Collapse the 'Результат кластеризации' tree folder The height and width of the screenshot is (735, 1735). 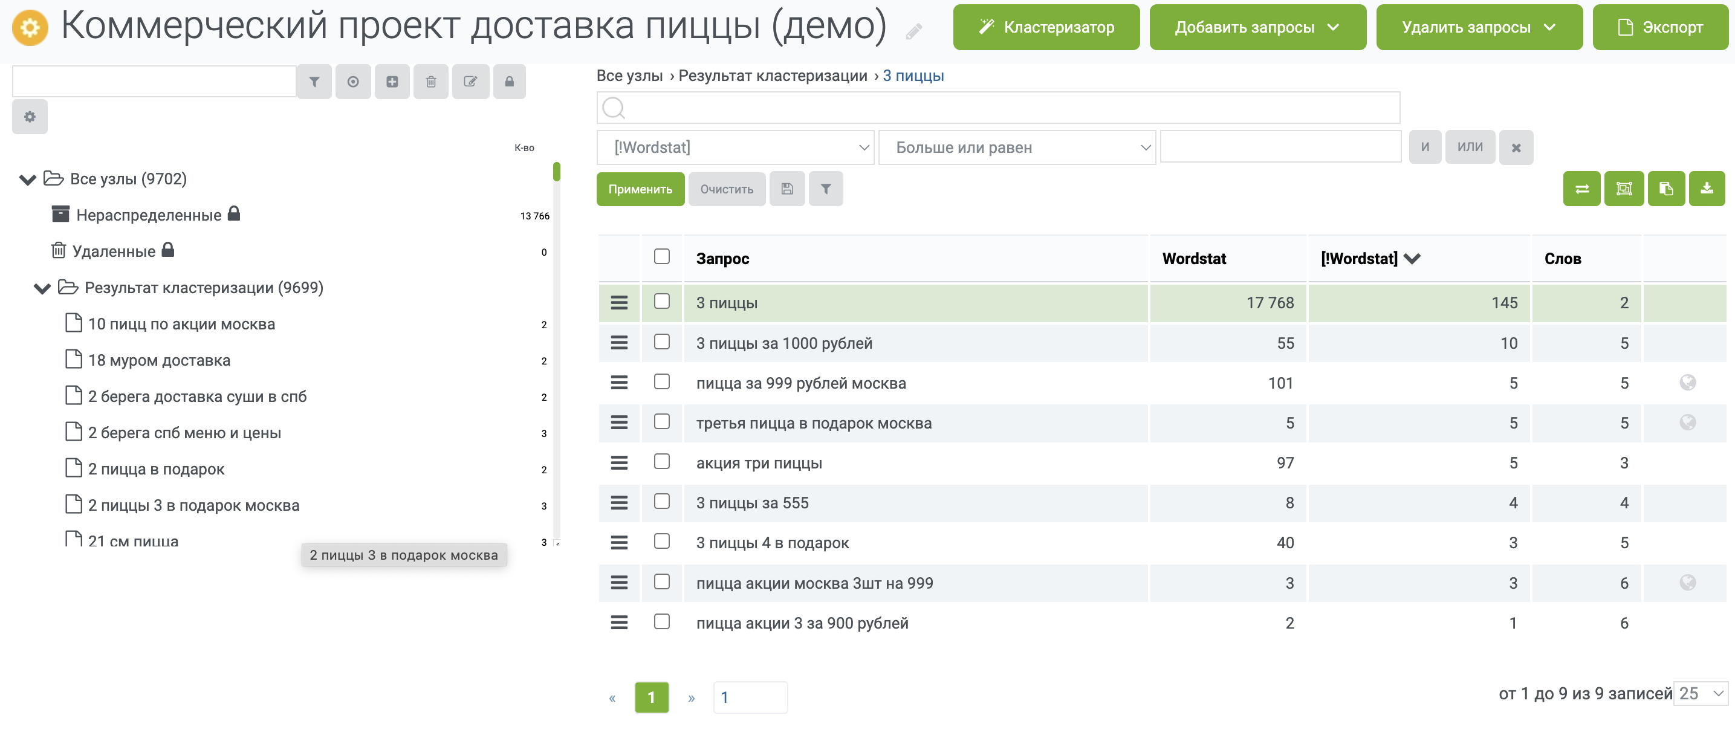point(42,288)
